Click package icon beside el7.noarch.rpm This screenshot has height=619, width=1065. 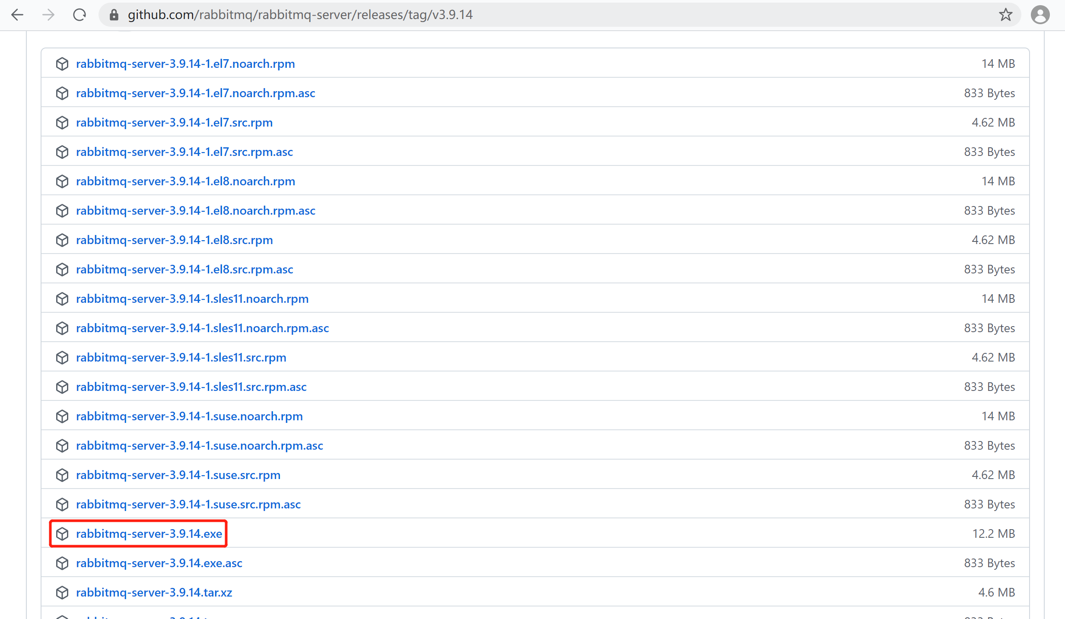pyautogui.click(x=62, y=64)
